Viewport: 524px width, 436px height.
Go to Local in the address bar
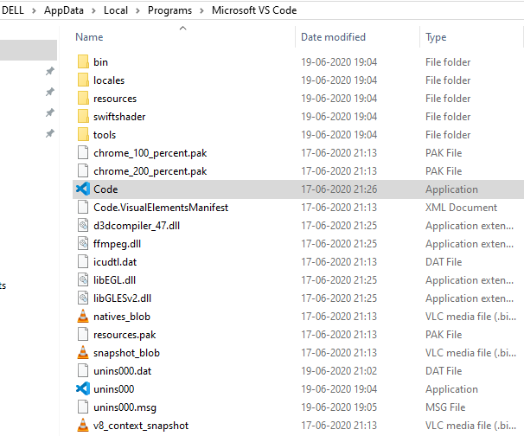116,10
